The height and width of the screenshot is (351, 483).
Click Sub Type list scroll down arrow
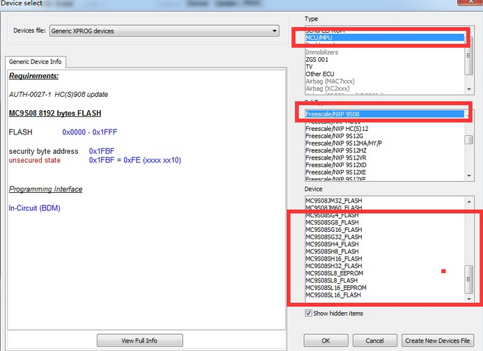469,176
